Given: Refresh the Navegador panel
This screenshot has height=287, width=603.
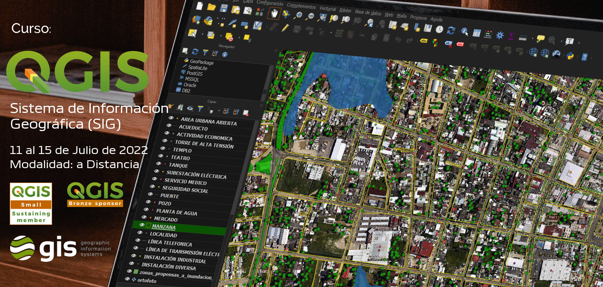Looking at the screenshot, I should [195, 51].
